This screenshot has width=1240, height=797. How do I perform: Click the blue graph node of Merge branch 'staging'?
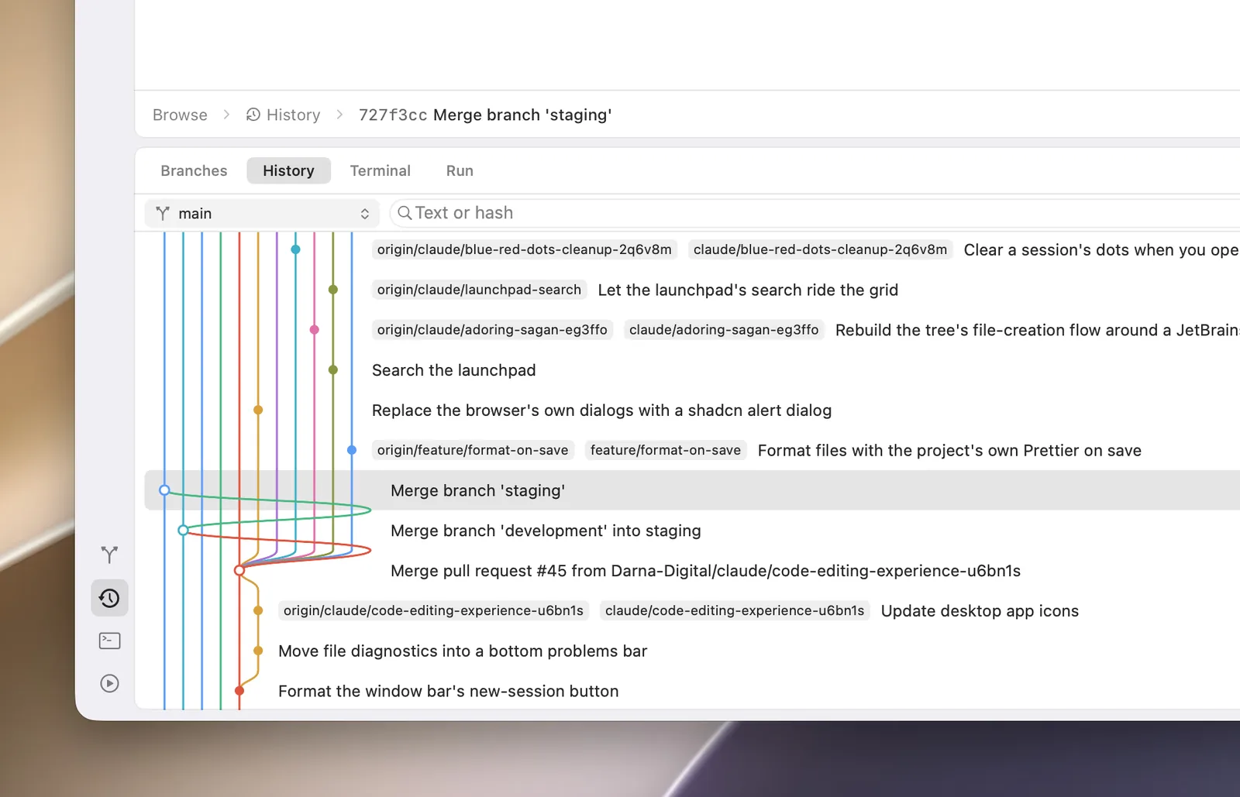coord(164,490)
